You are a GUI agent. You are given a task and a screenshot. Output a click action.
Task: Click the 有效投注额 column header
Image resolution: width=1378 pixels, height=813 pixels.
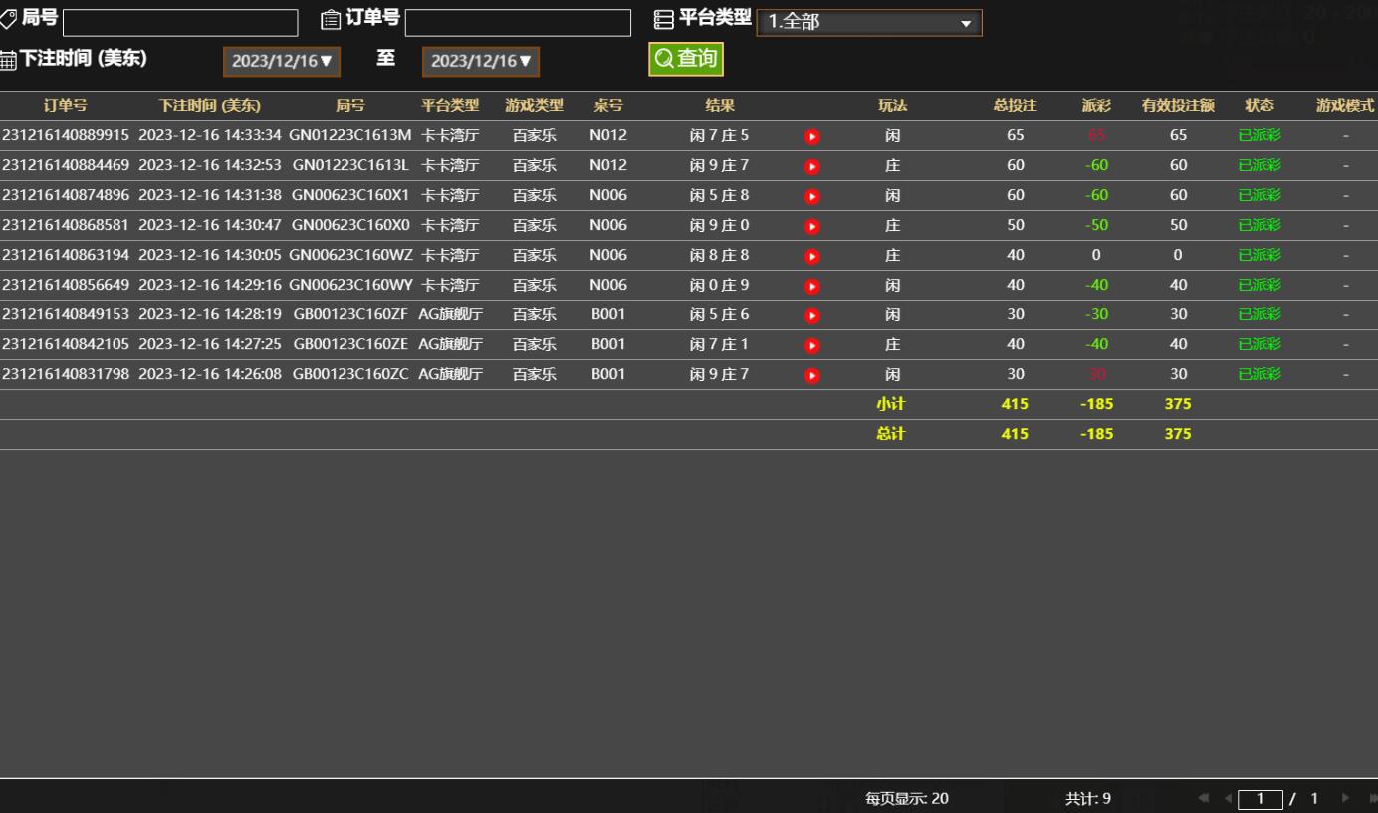point(1178,105)
